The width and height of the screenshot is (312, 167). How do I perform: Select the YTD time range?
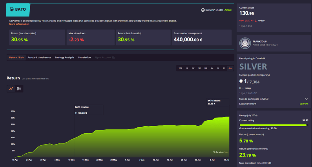[181, 68]
